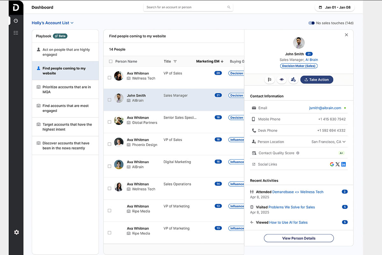This screenshot has width=382, height=255.
Task: Open the LinkedIn social link icon
Action: 343,164
